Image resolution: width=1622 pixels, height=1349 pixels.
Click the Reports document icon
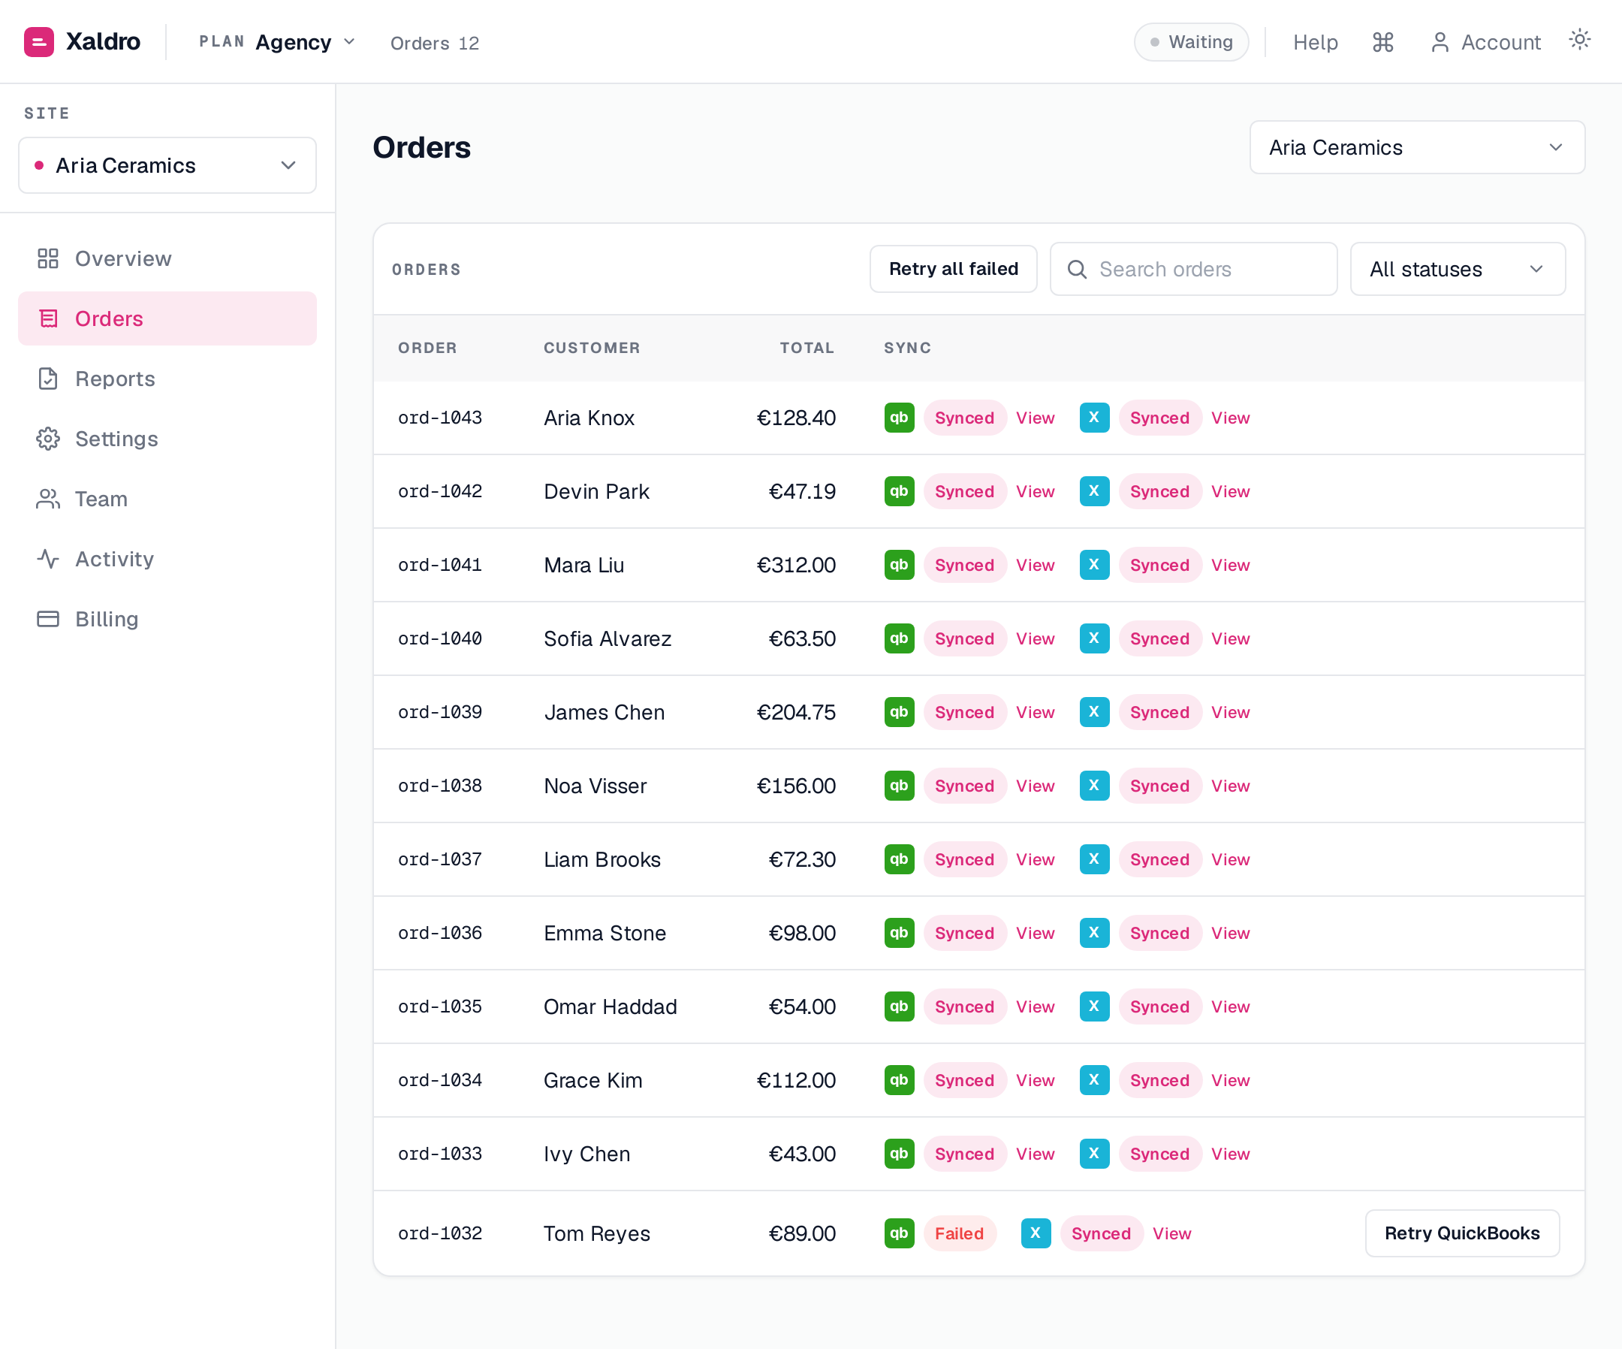48,379
